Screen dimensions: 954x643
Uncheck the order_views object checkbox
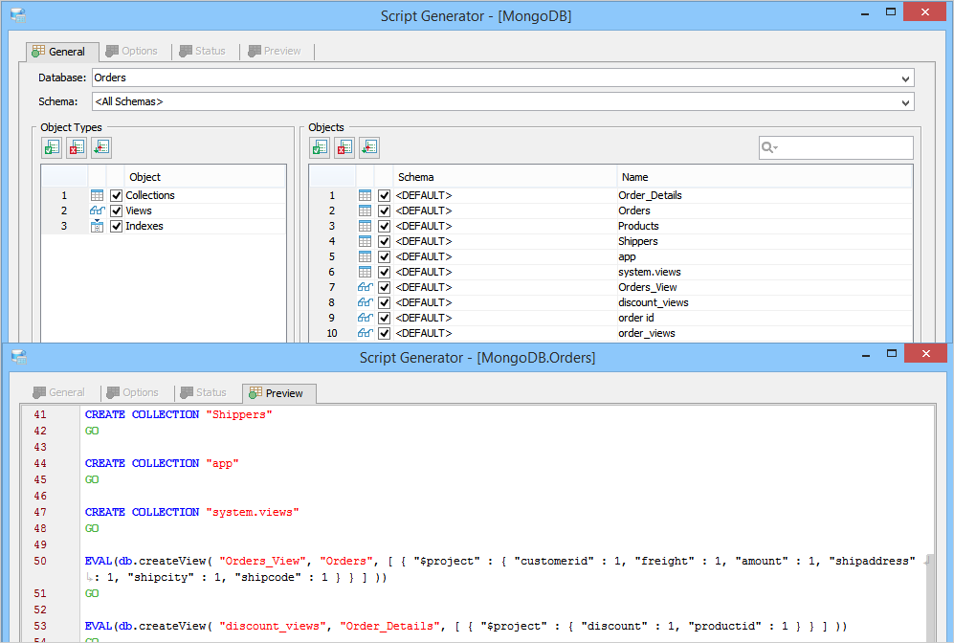coord(384,333)
